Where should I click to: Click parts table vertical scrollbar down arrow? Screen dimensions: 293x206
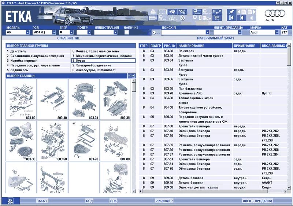coord(289,187)
